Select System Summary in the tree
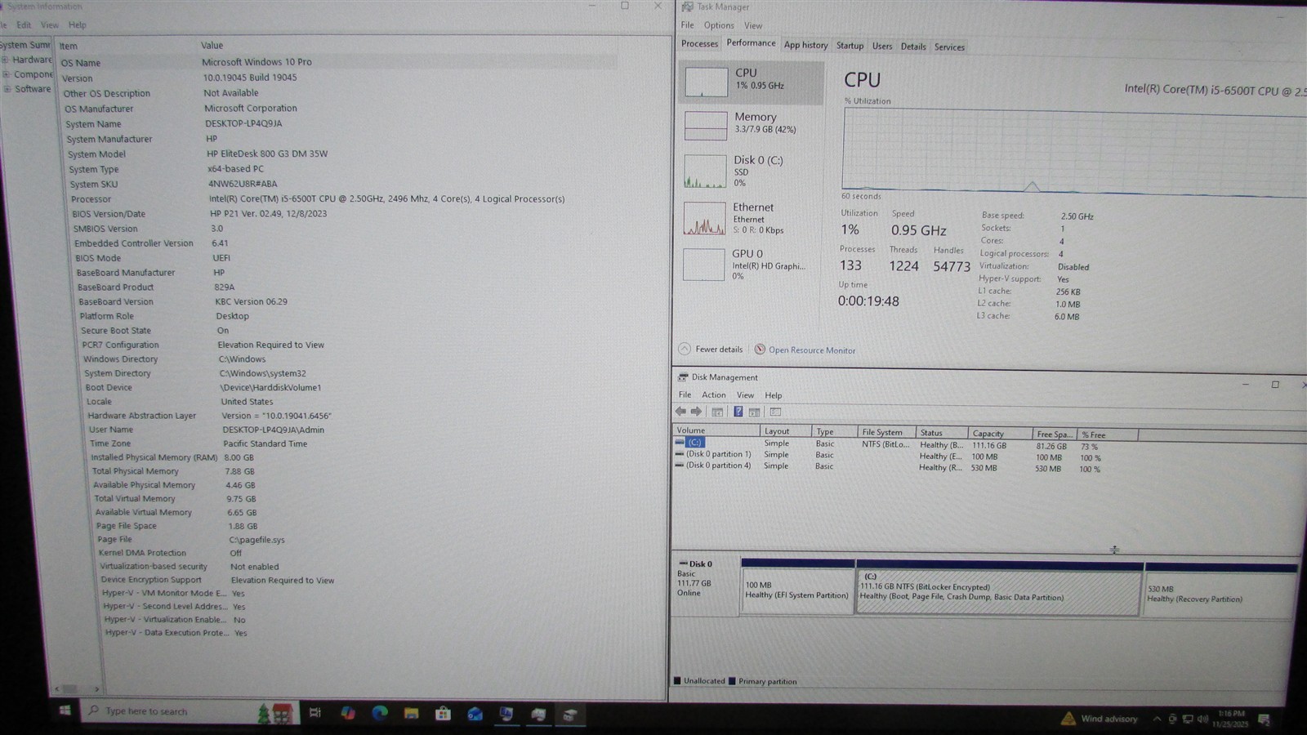The width and height of the screenshot is (1307, 735). pos(25,45)
